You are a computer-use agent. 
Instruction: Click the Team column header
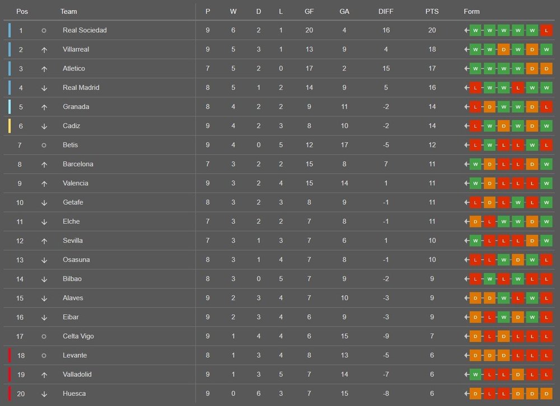click(69, 12)
